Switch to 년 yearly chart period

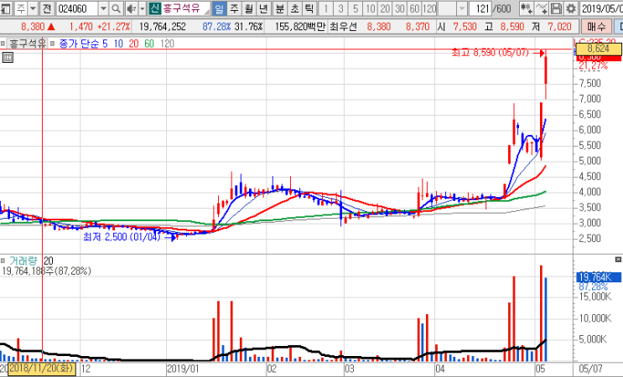263,8
